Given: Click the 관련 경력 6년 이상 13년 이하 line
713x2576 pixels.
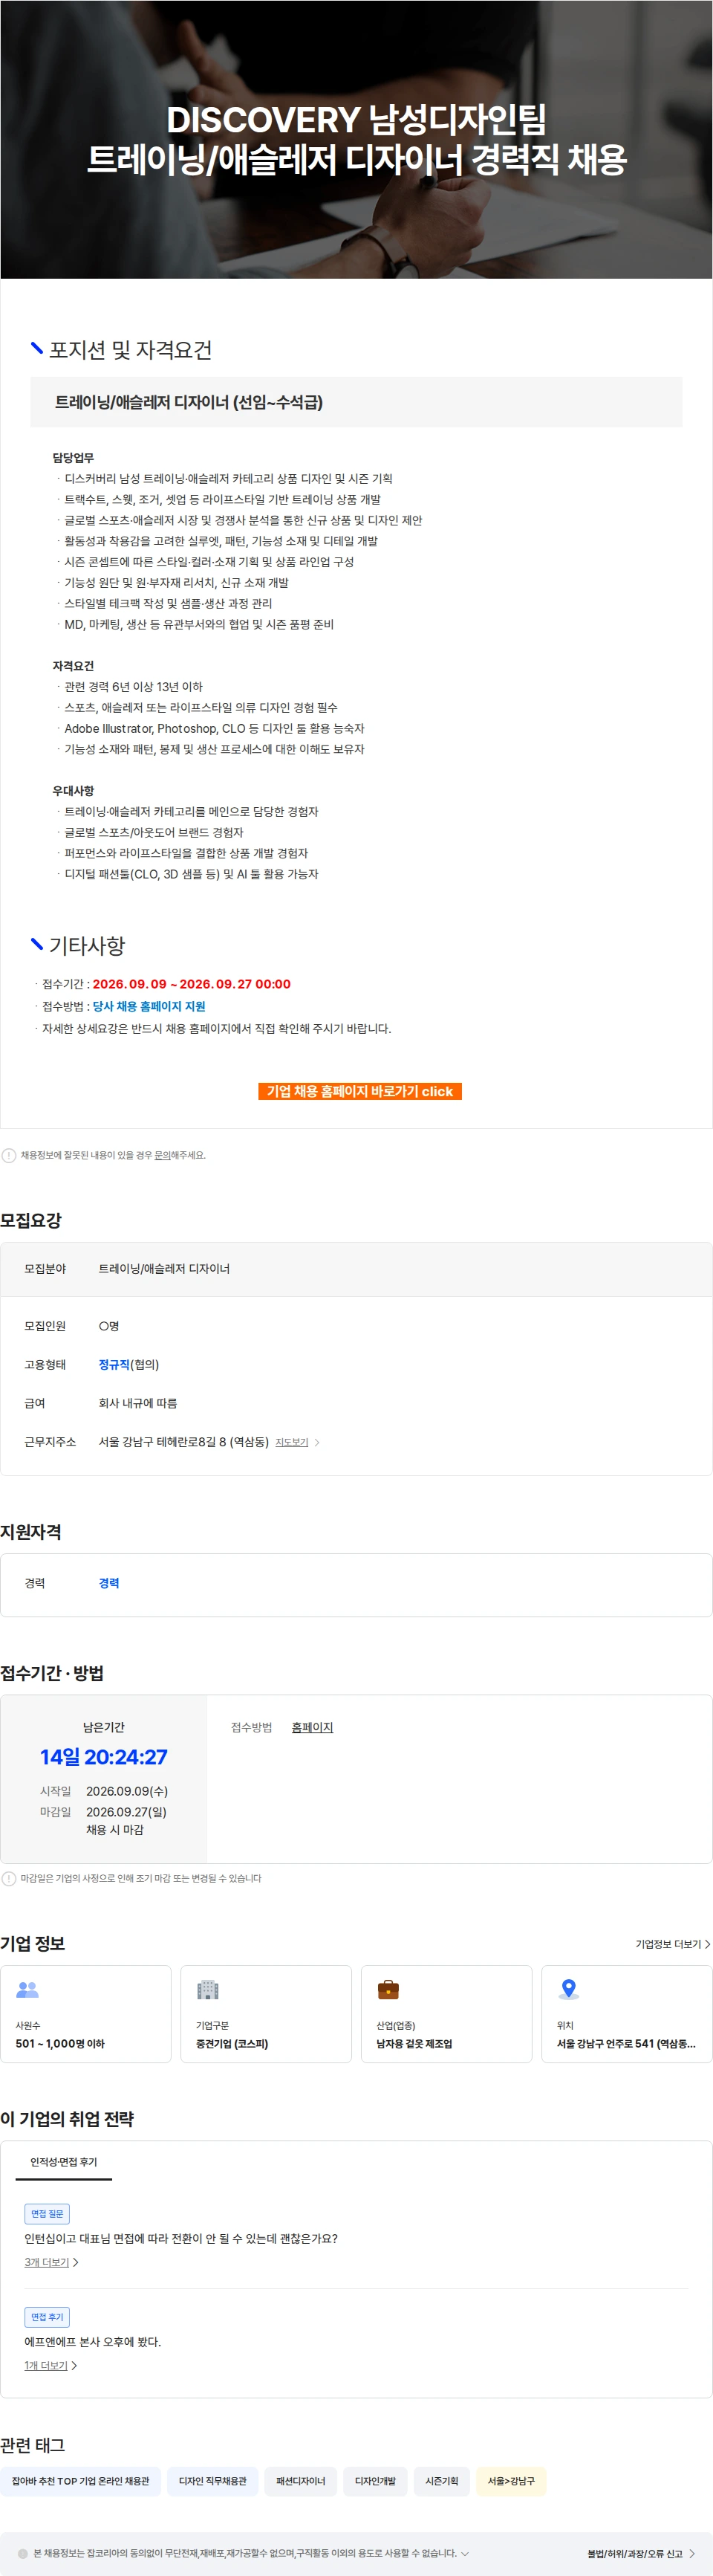Looking at the screenshot, I should (133, 686).
